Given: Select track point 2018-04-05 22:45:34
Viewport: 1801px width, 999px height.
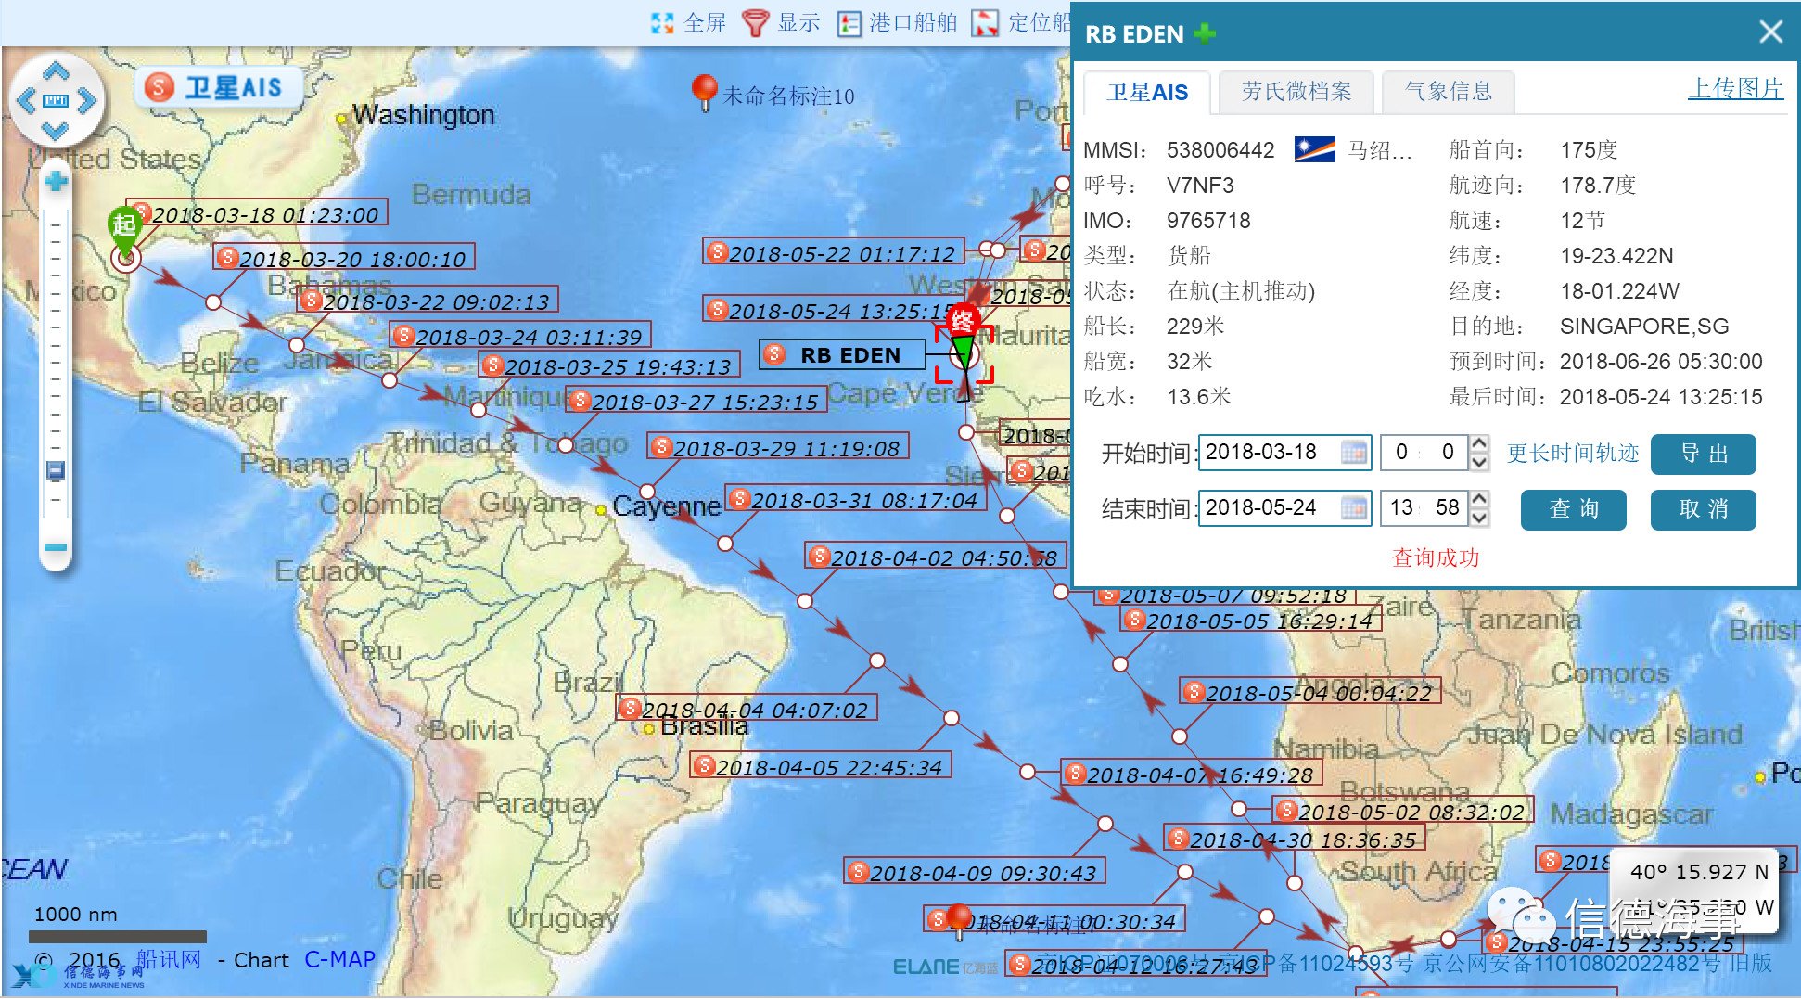Looking at the screenshot, I should click(821, 766).
